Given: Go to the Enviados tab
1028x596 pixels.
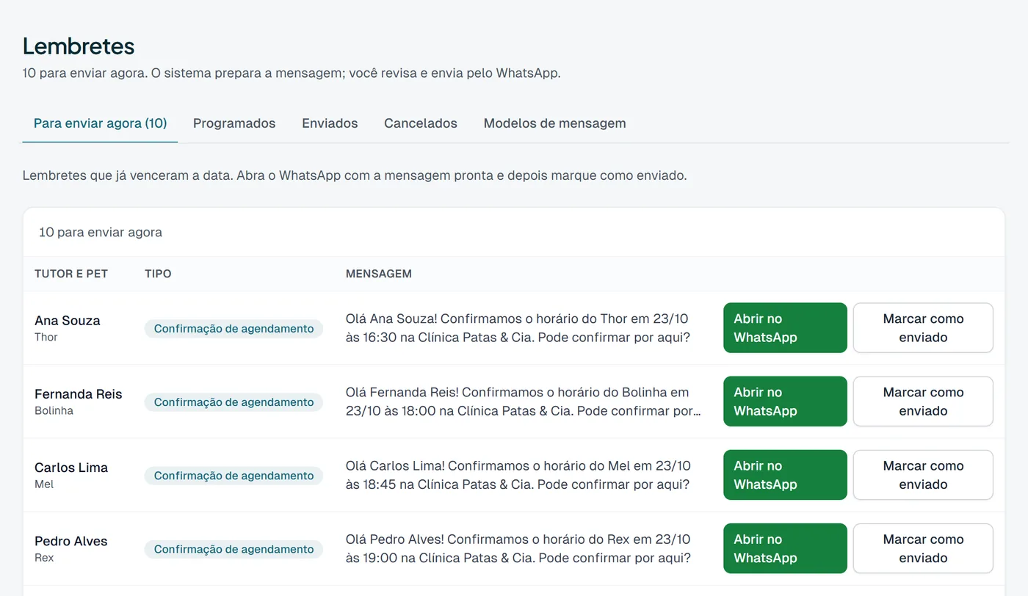Looking at the screenshot, I should [x=330, y=123].
